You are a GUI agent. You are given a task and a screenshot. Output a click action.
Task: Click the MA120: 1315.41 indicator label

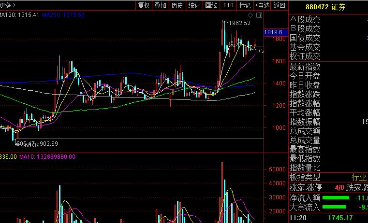pyautogui.click(x=19, y=15)
